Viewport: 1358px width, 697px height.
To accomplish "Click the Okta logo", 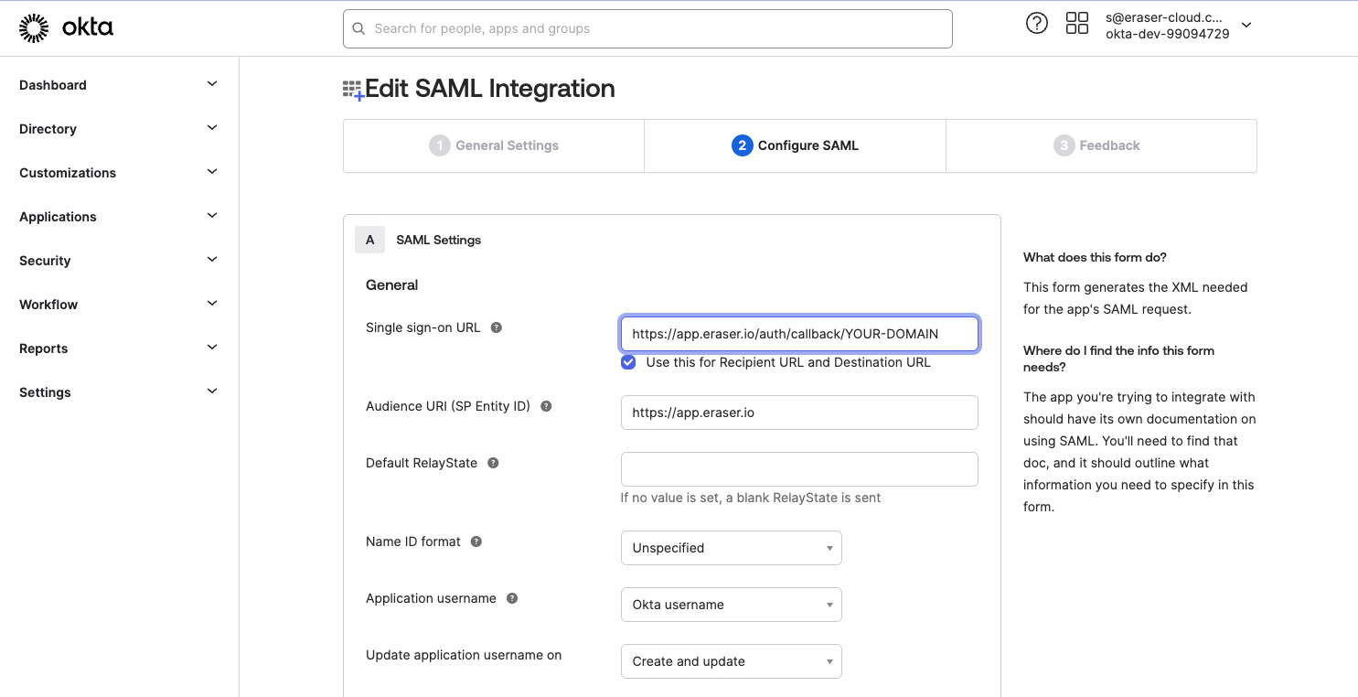I will pyautogui.click(x=66, y=28).
